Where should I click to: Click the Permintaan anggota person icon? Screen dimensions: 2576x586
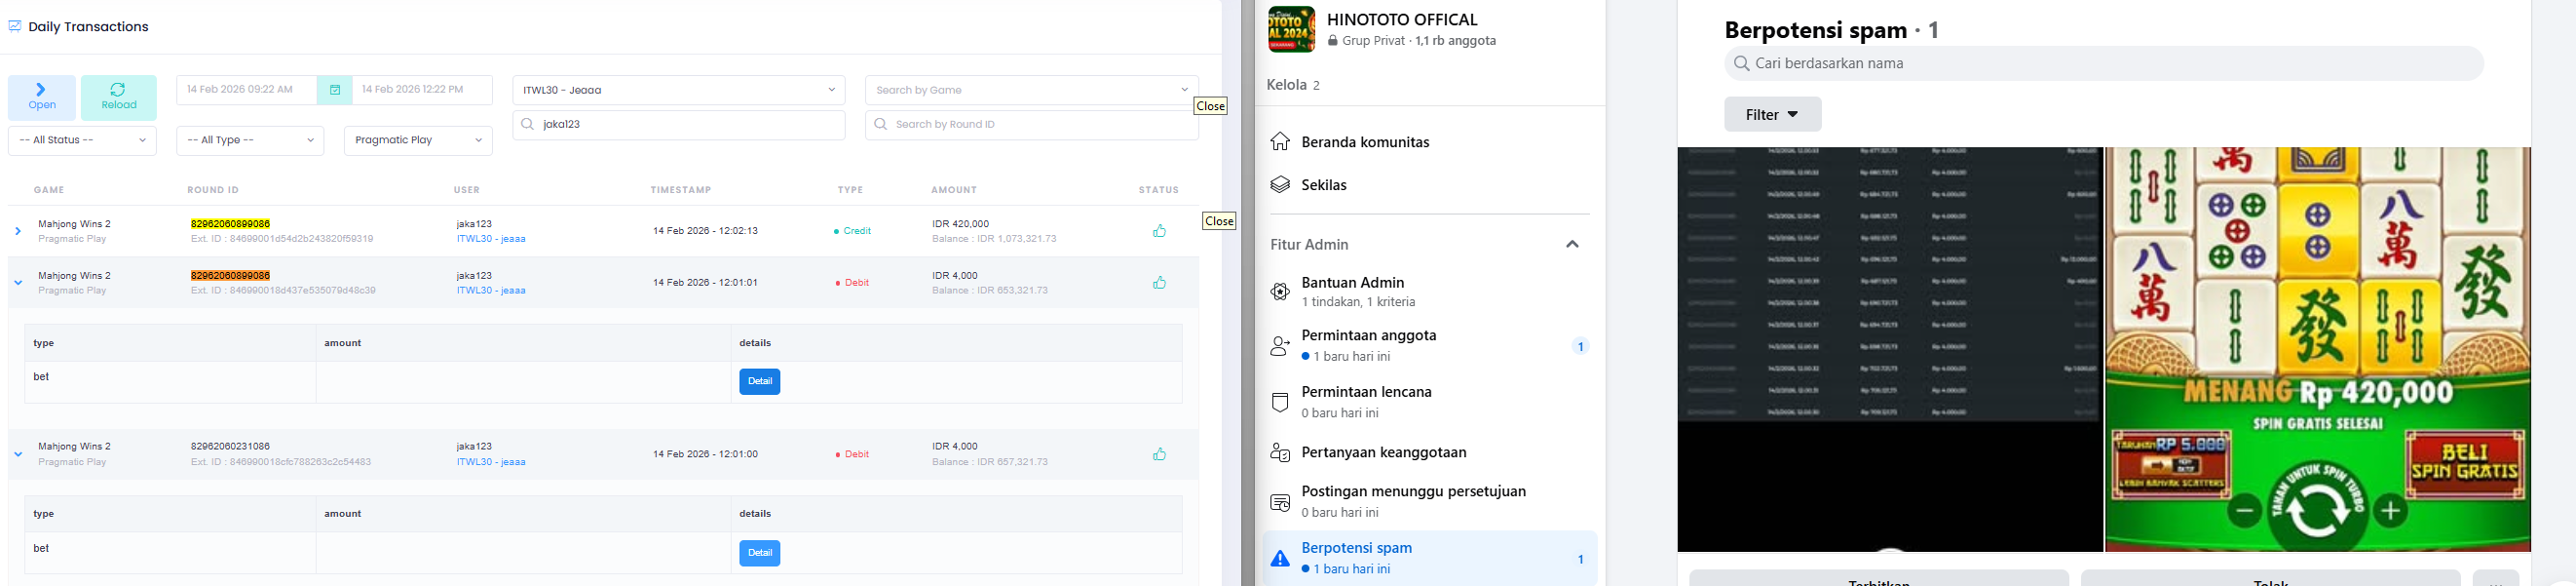click(1280, 346)
